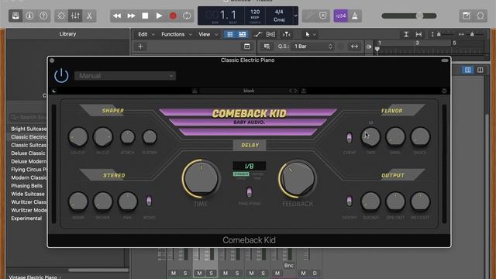
Task: Open the 1/8 delay time division display
Action: coord(250,166)
